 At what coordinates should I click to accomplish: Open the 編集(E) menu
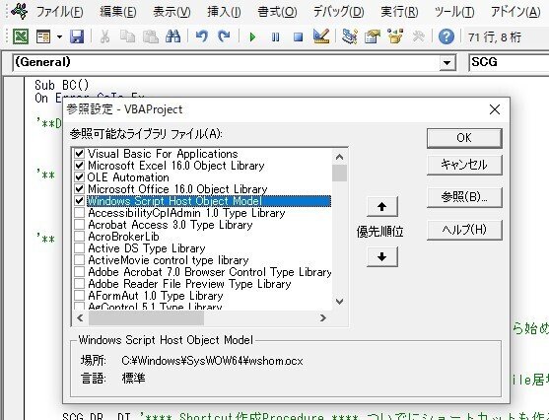click(x=118, y=12)
